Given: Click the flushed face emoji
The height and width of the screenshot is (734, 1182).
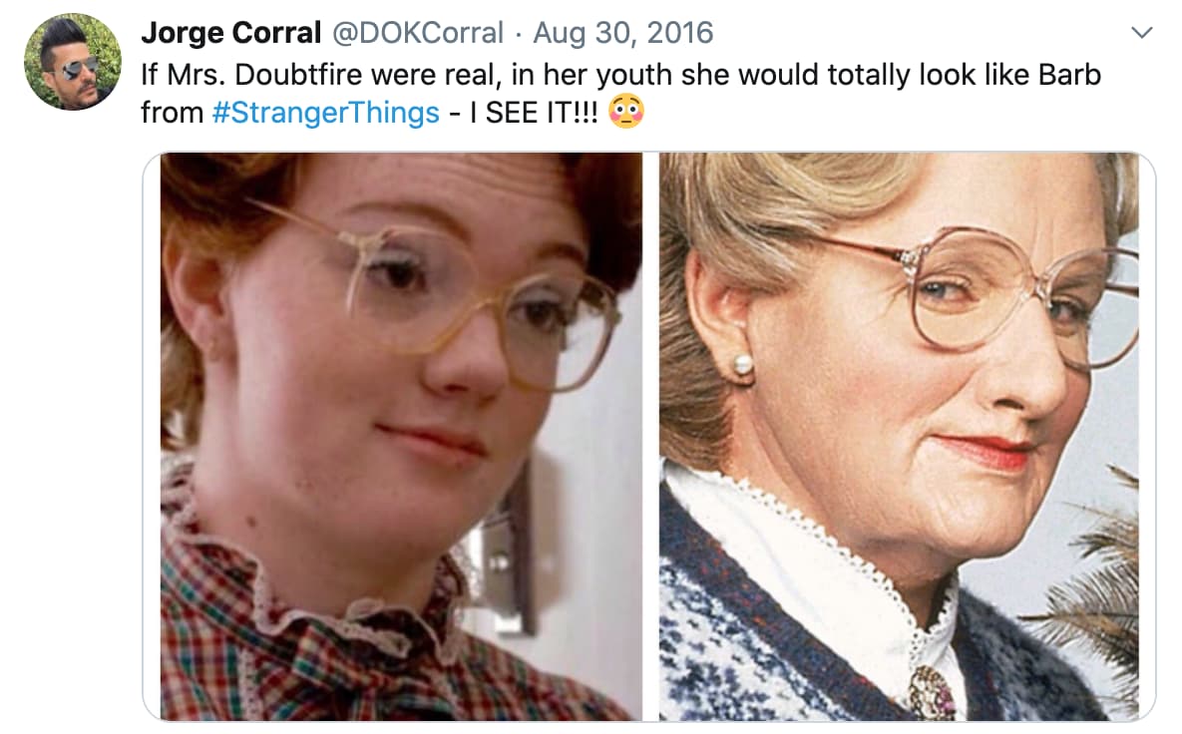Looking at the screenshot, I should pos(625,112).
